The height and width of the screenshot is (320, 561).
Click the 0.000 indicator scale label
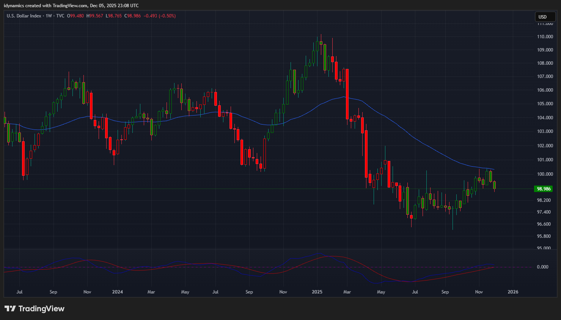[542, 267]
